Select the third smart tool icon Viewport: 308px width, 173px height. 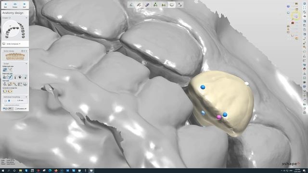pos(15,84)
